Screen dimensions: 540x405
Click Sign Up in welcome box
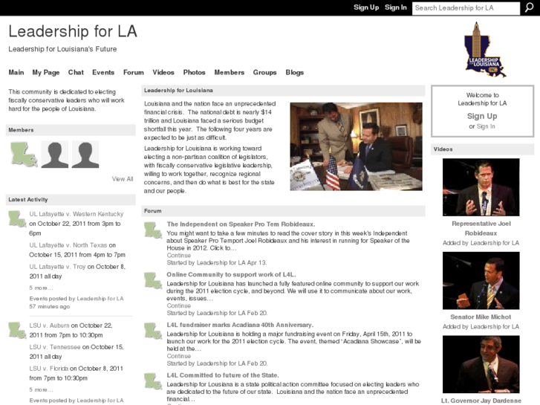click(x=482, y=116)
